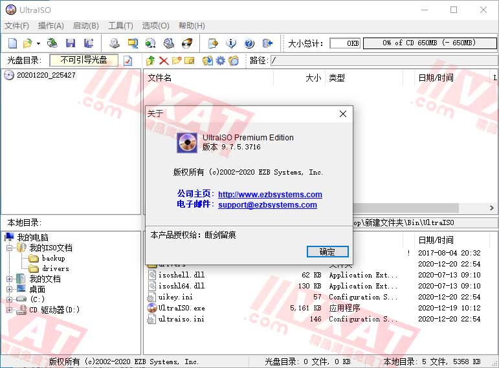Click the date 2017-08-04 20:32 cell
The image size is (499, 368).
pyautogui.click(x=449, y=253)
